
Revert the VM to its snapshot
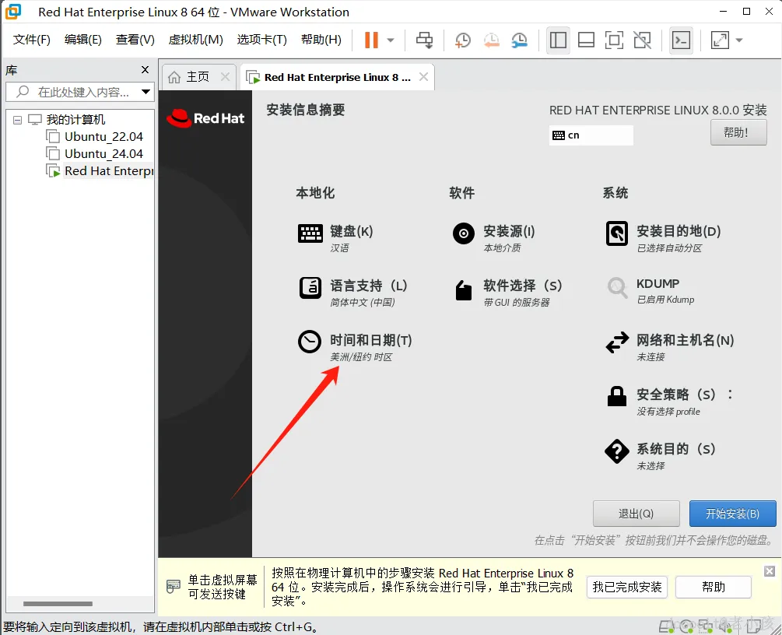click(x=491, y=40)
